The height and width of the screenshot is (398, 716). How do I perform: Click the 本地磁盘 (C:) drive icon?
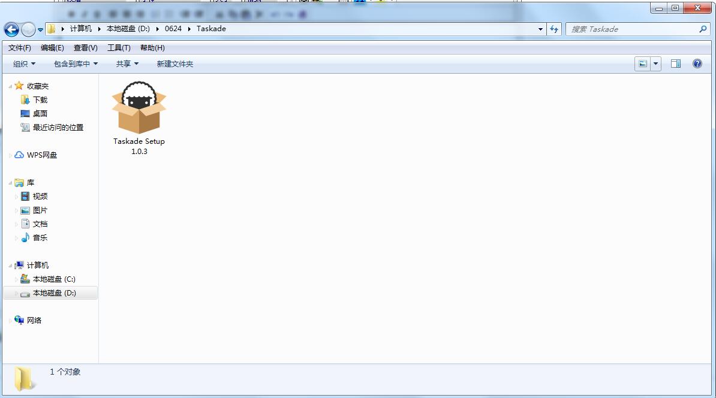[25, 279]
